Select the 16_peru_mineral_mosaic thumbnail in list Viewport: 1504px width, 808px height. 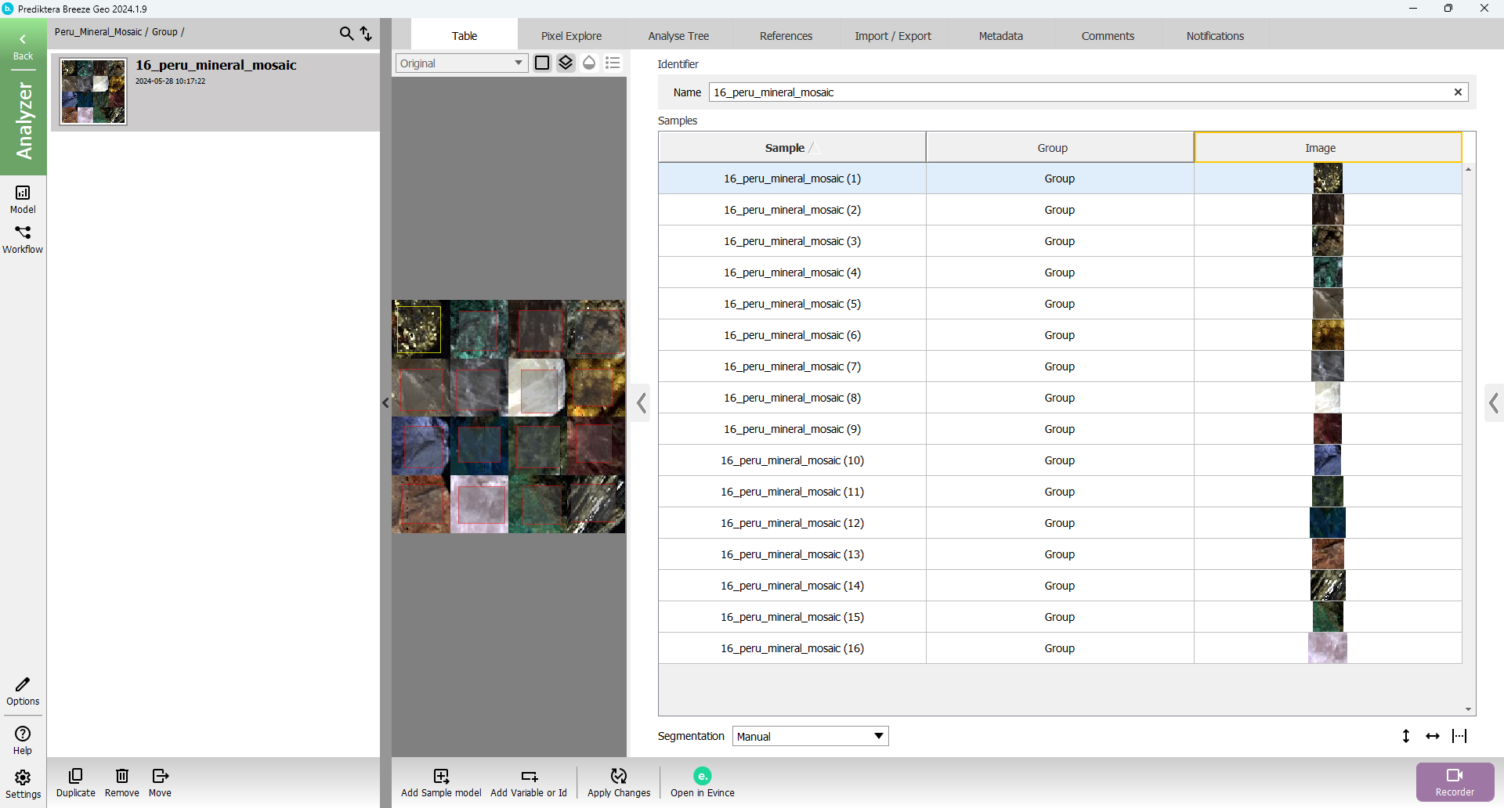pos(93,92)
